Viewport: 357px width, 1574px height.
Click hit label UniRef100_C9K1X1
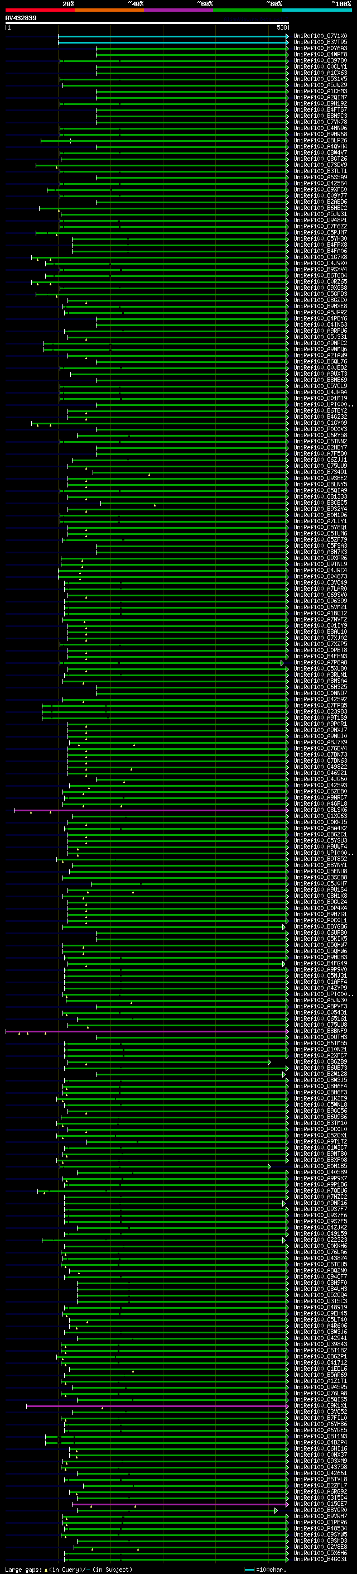point(320,1406)
